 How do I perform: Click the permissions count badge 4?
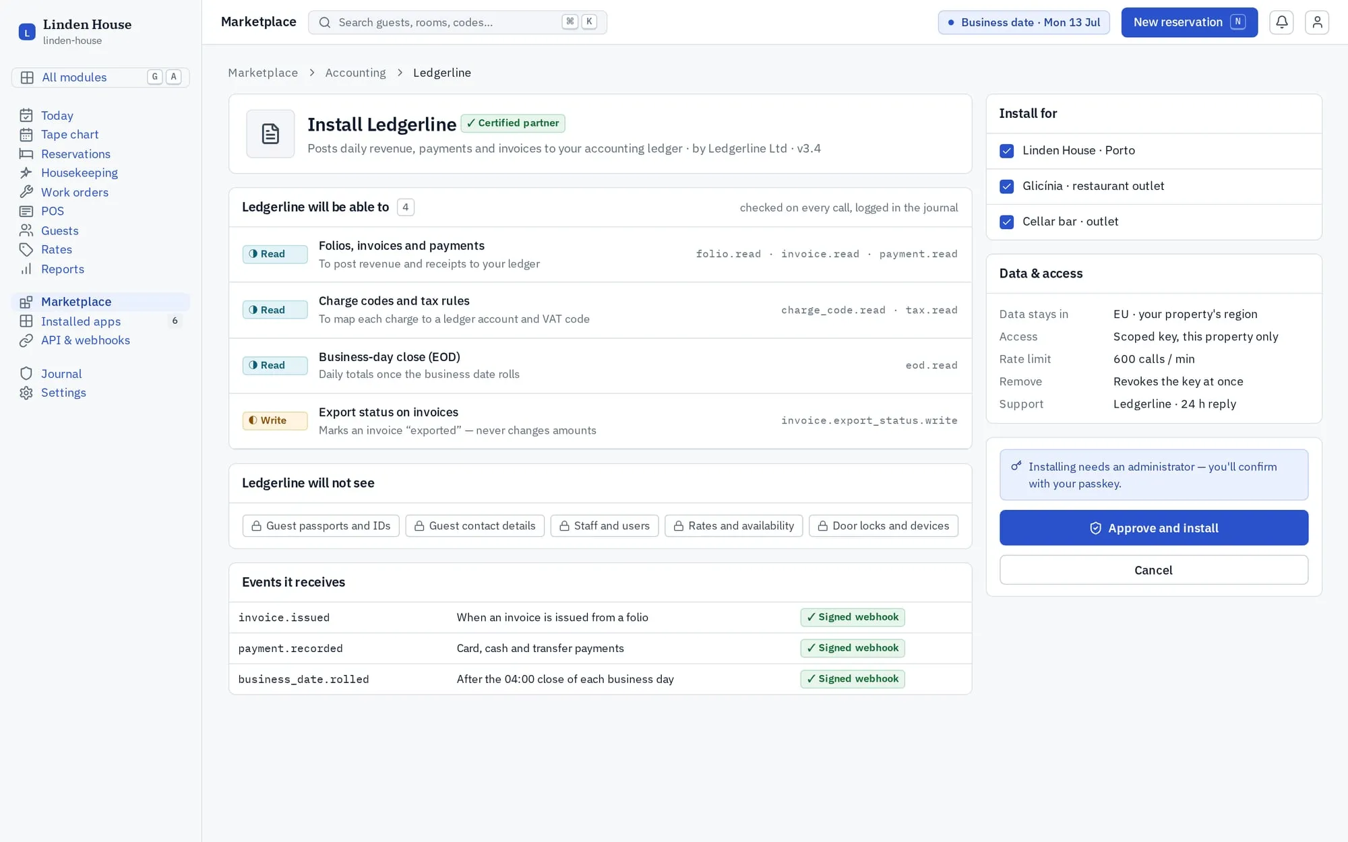point(405,207)
